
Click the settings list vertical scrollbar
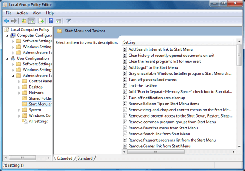(239, 98)
